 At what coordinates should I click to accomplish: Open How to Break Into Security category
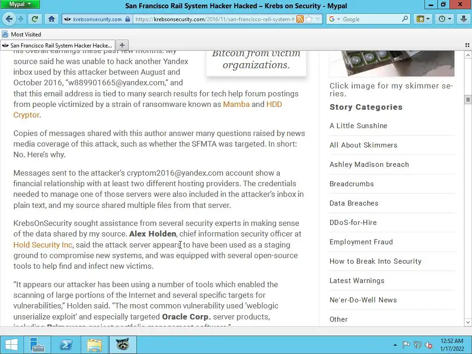[375, 261]
